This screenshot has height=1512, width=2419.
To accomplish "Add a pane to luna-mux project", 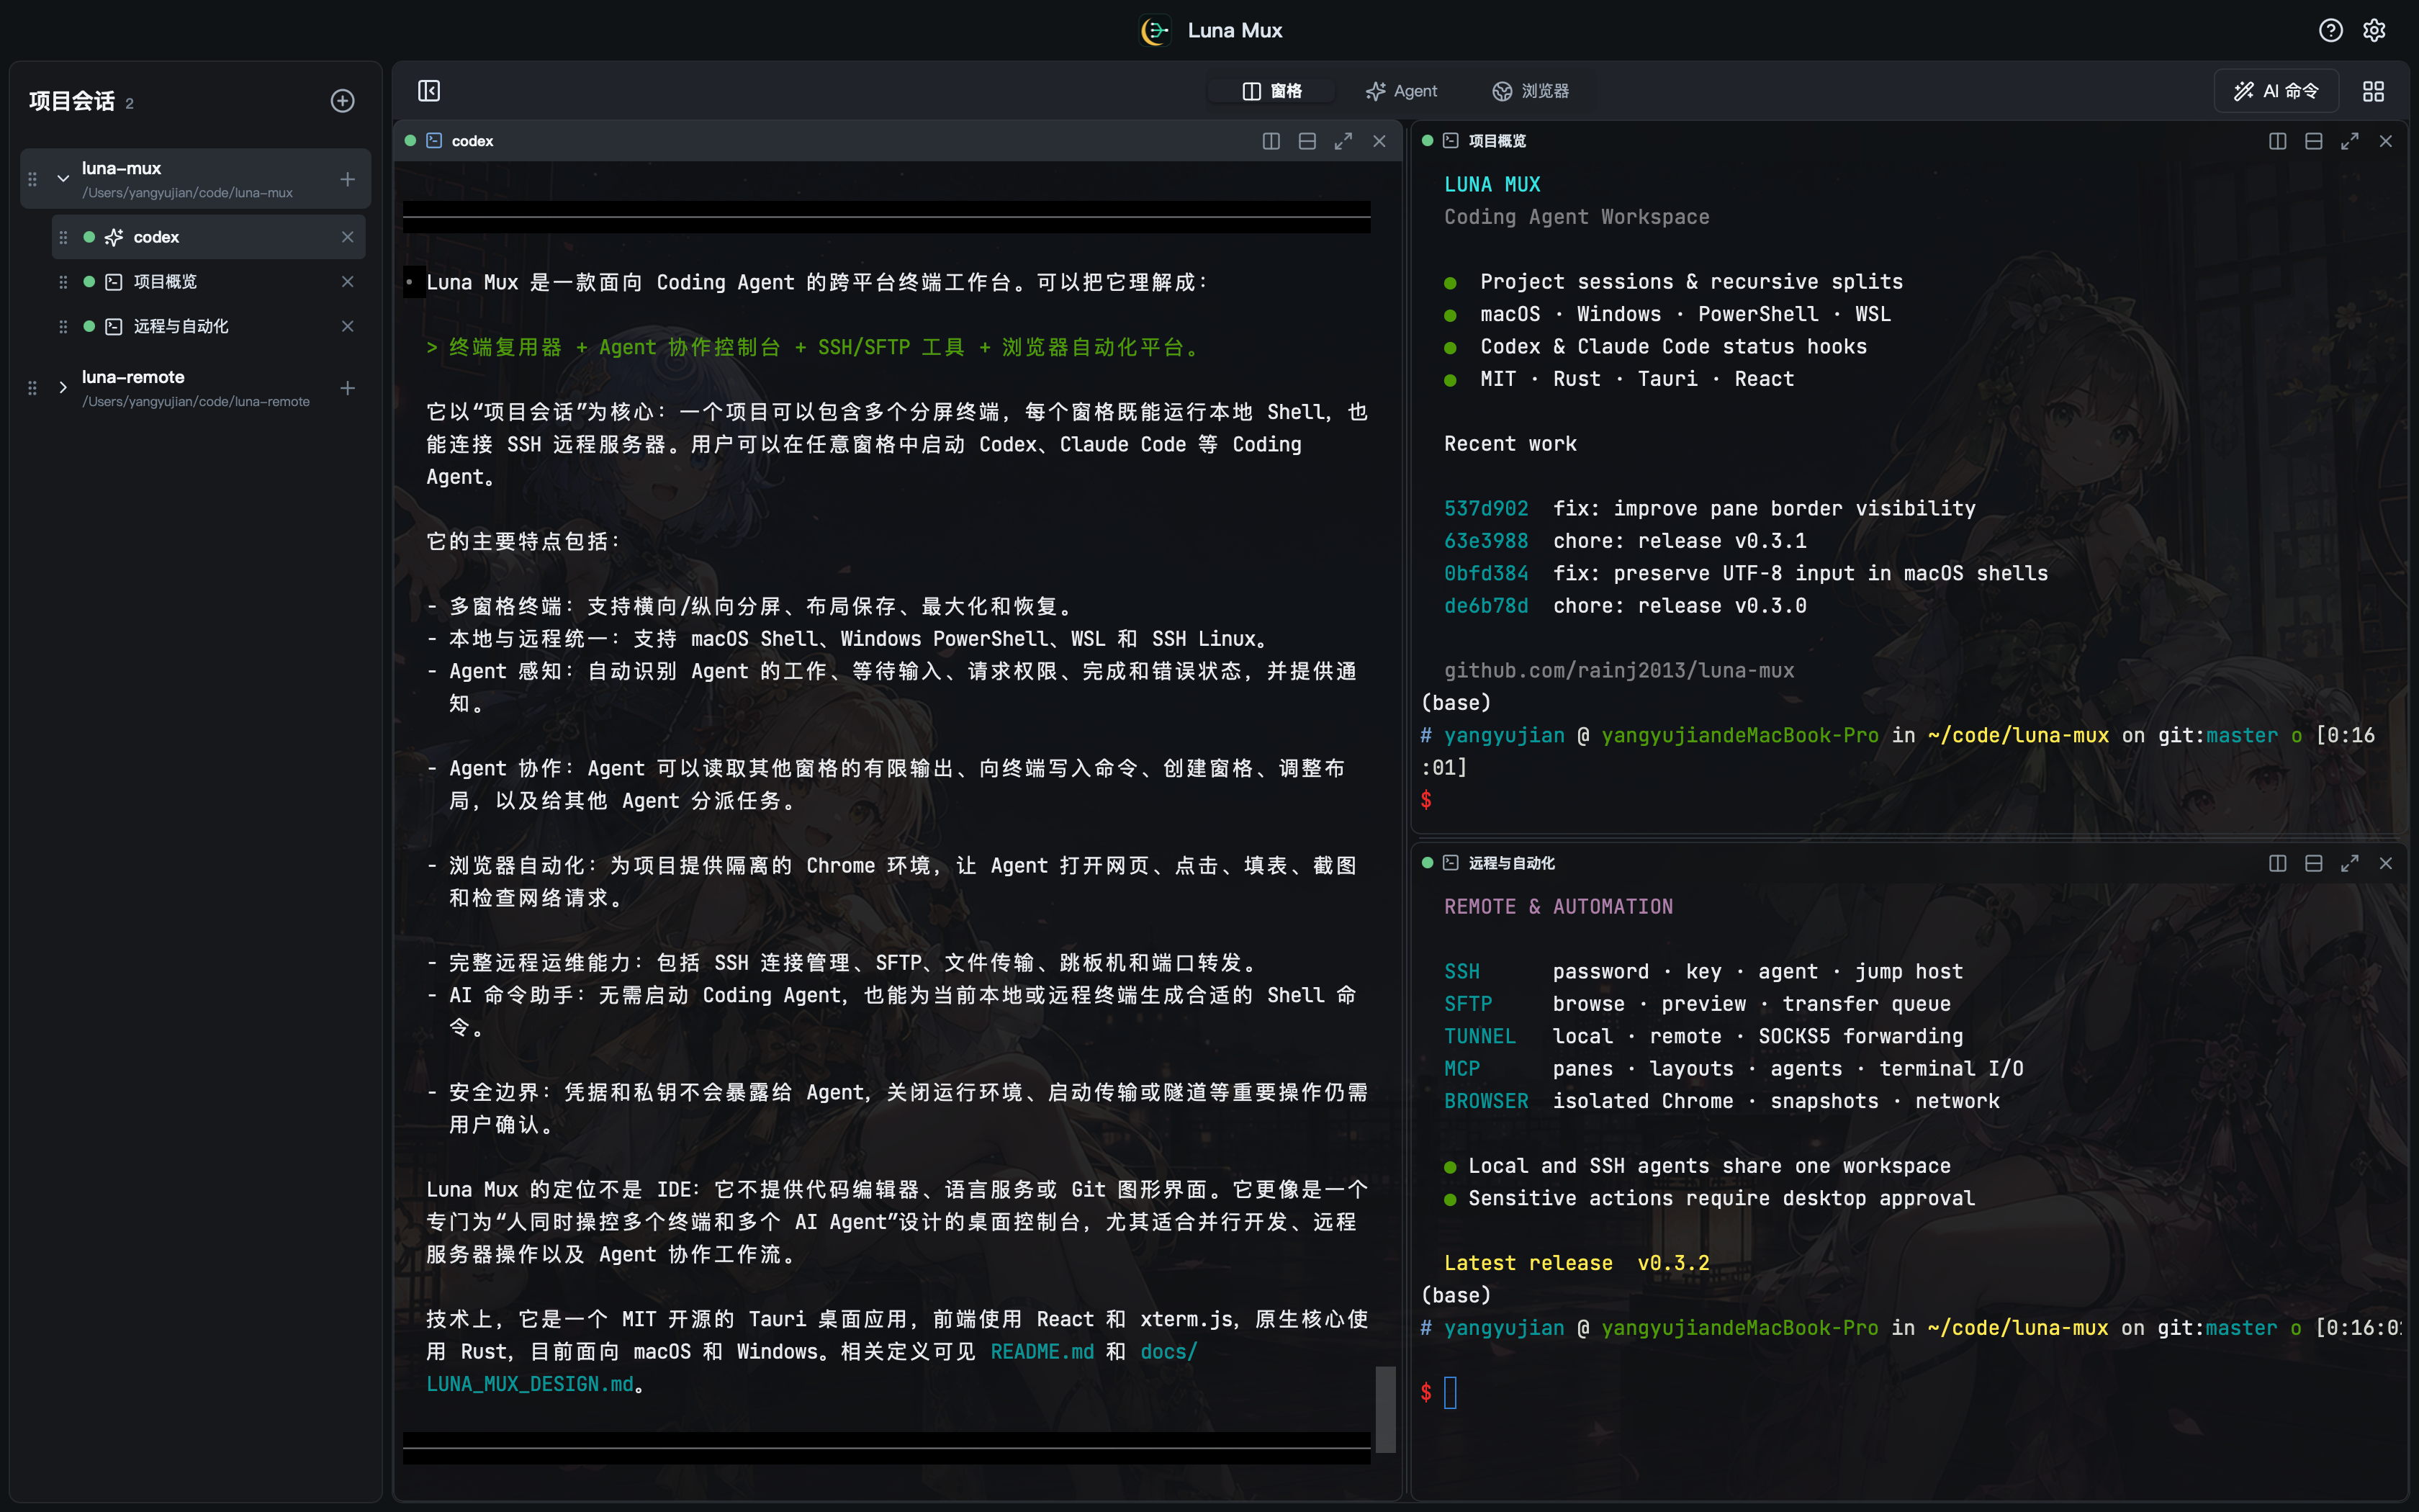I will [x=347, y=179].
